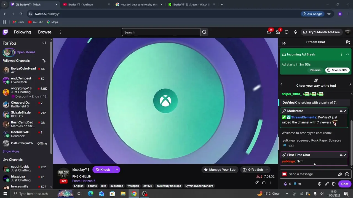Open Microsoft Edge from taskbar

click(91, 194)
